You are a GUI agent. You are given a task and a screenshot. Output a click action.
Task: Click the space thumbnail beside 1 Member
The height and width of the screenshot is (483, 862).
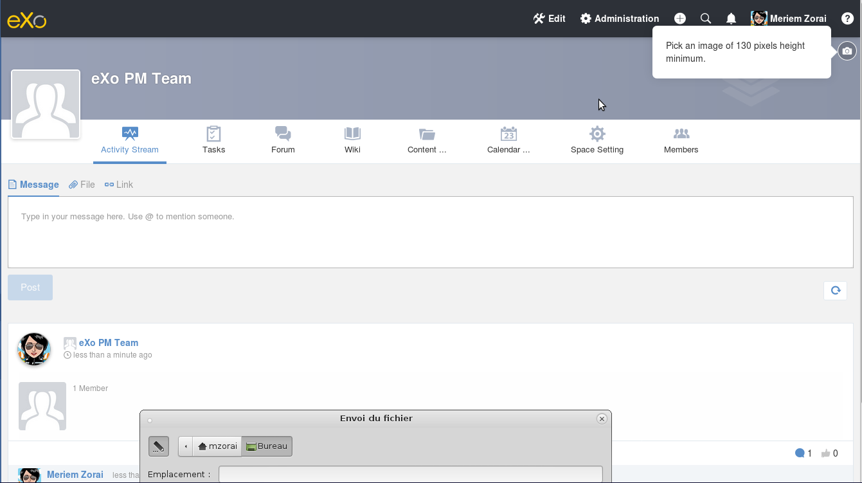tap(42, 406)
